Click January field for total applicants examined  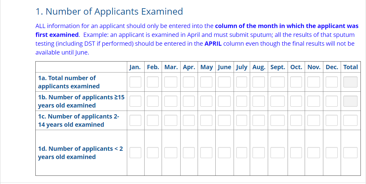tap(135, 82)
